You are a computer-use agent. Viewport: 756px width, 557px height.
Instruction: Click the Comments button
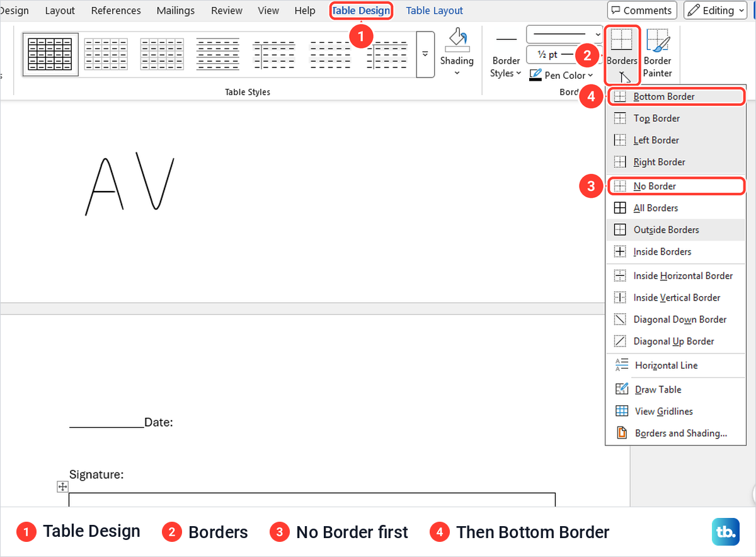click(x=642, y=10)
